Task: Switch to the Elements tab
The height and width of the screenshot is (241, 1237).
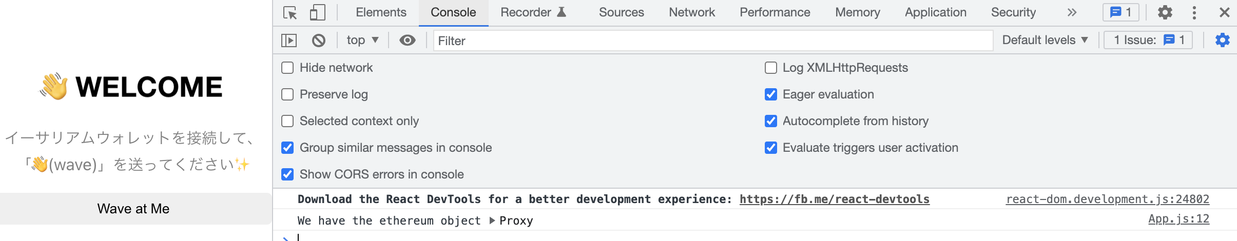Action: 381,12
